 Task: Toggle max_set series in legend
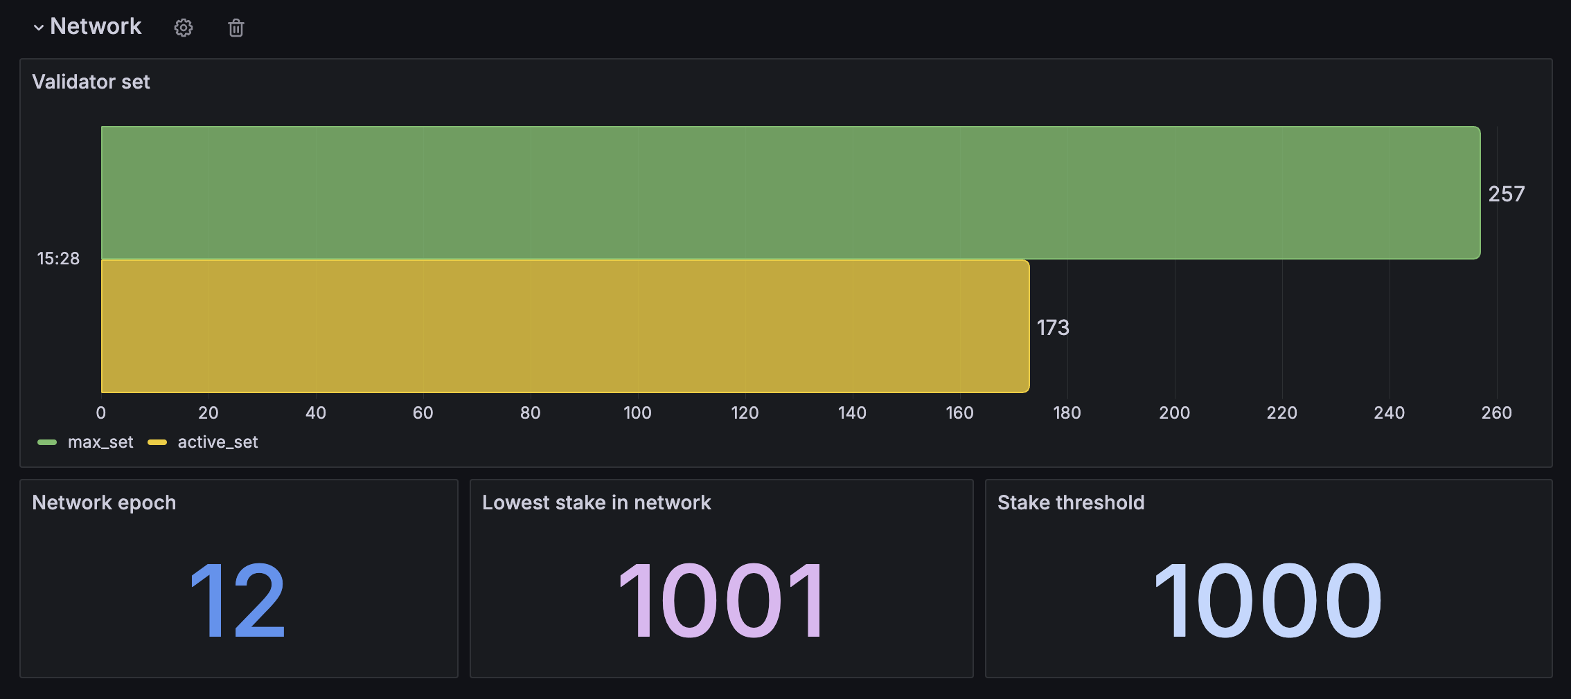click(x=100, y=442)
